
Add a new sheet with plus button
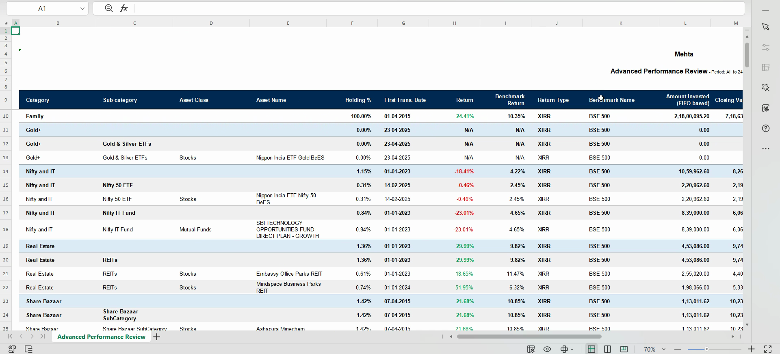157,337
